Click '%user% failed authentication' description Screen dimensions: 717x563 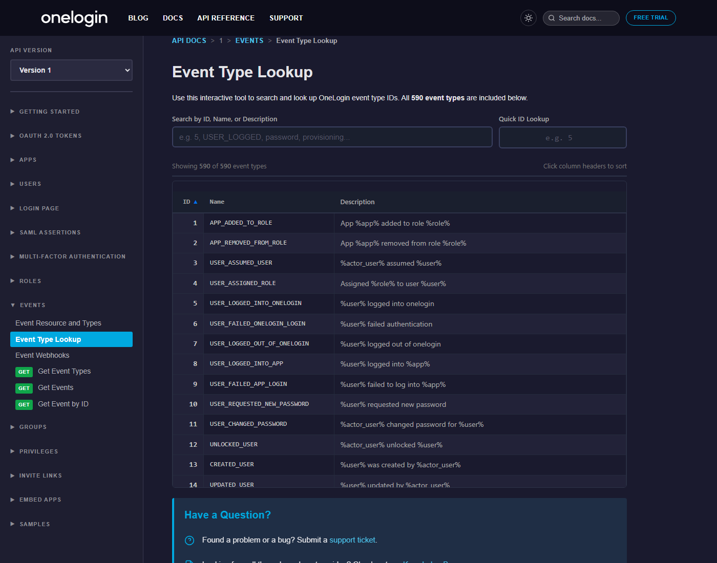tap(386, 324)
